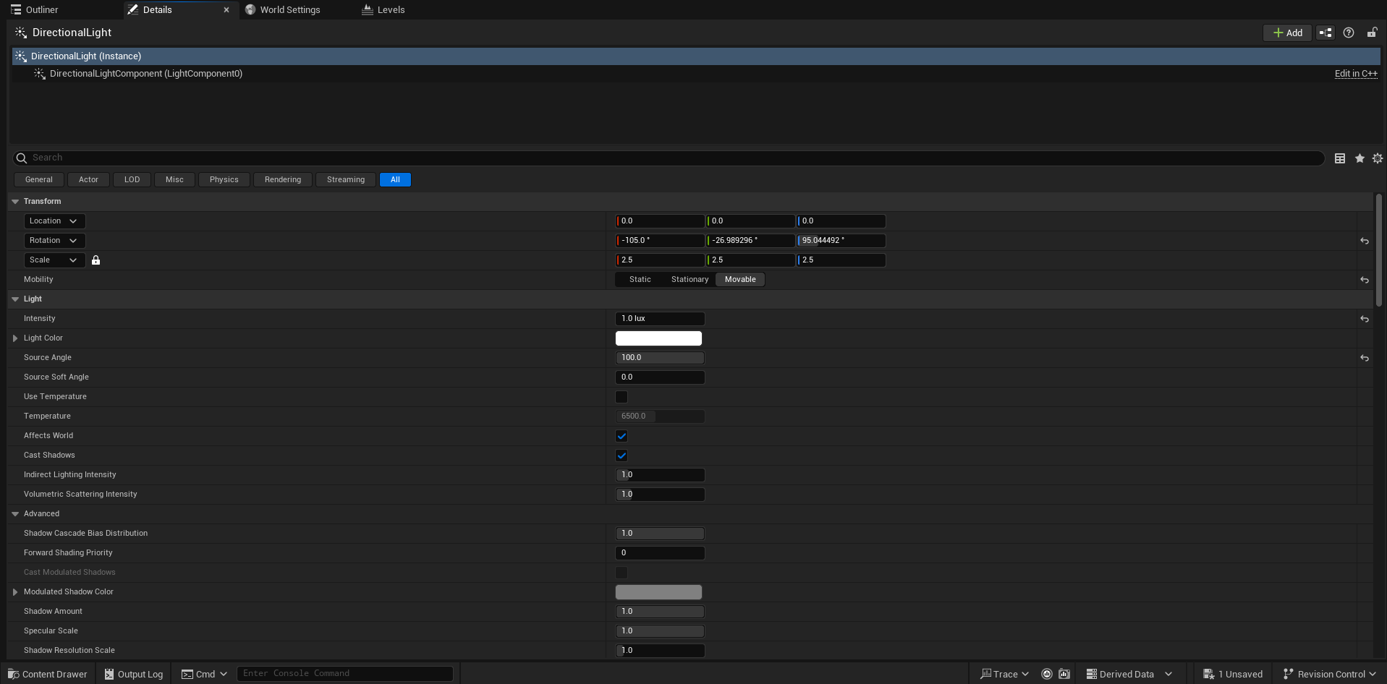The height and width of the screenshot is (684, 1387).
Task: Toggle the Scale lock ratio icon
Action: click(x=96, y=260)
